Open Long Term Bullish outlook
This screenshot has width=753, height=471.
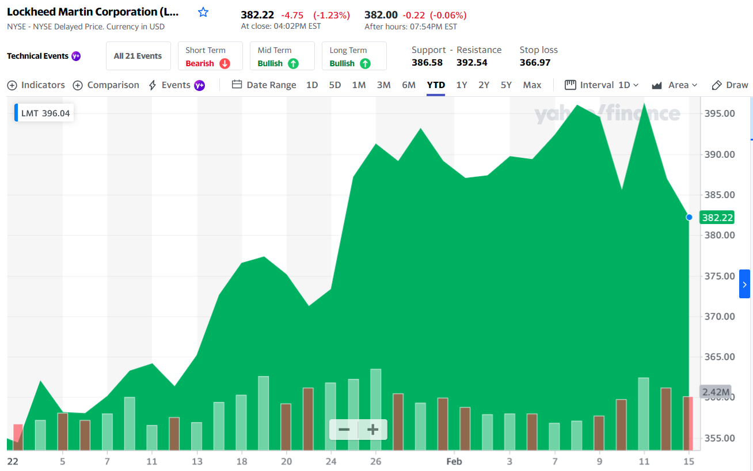[354, 56]
